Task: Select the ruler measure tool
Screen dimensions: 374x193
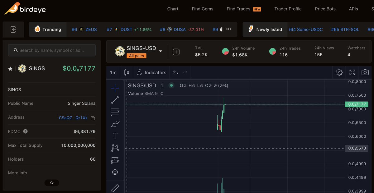Action: click(x=115, y=188)
